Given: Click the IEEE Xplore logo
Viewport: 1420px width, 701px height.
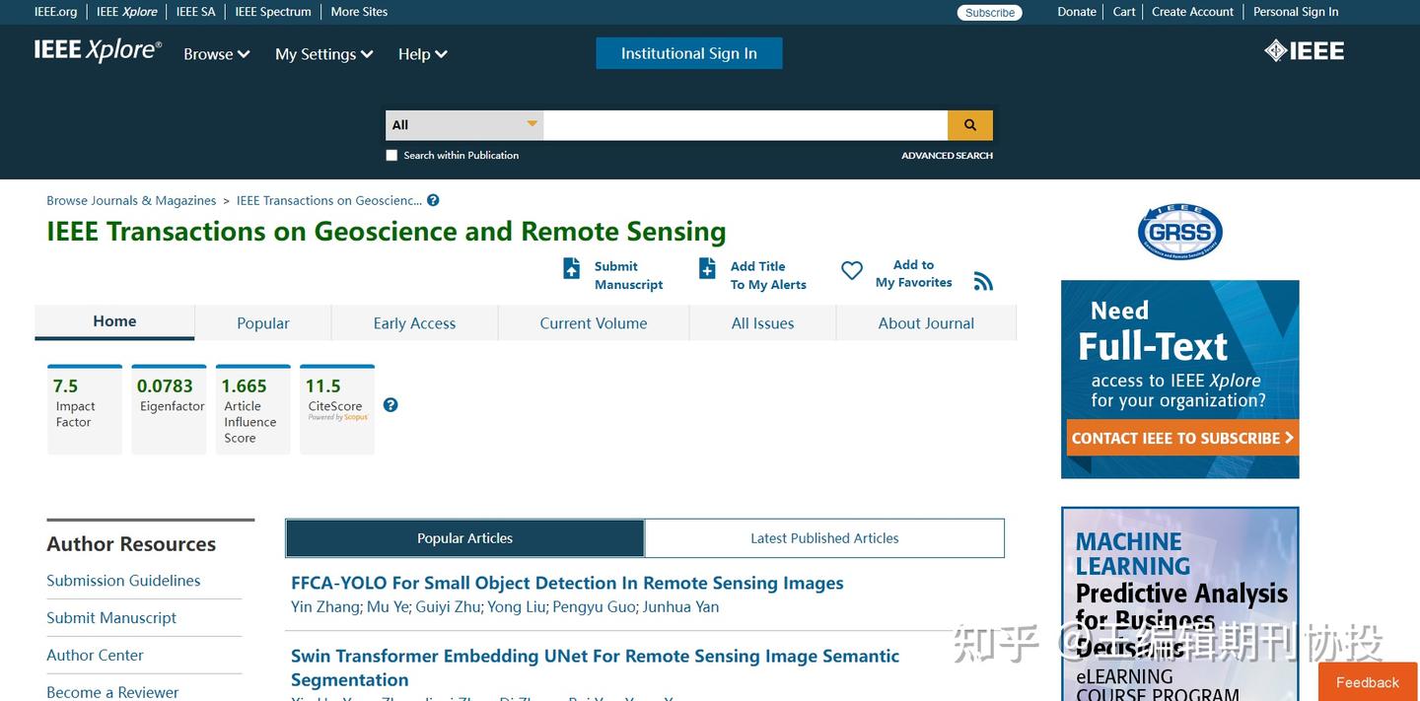Looking at the screenshot, I should tap(97, 48).
